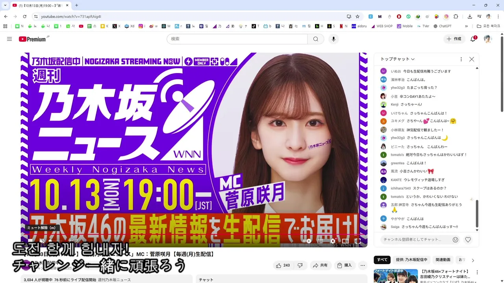Click the 購入 purchase button
This screenshot has width=504, height=283.
coord(345,265)
